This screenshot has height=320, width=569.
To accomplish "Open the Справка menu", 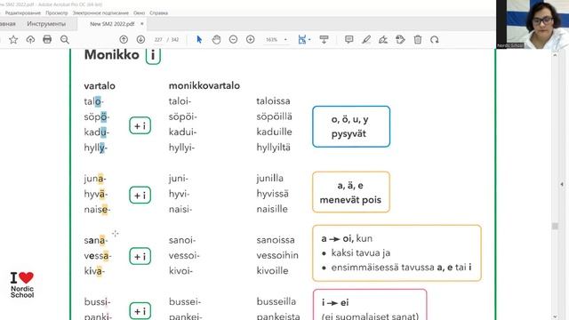I will (158, 13).
